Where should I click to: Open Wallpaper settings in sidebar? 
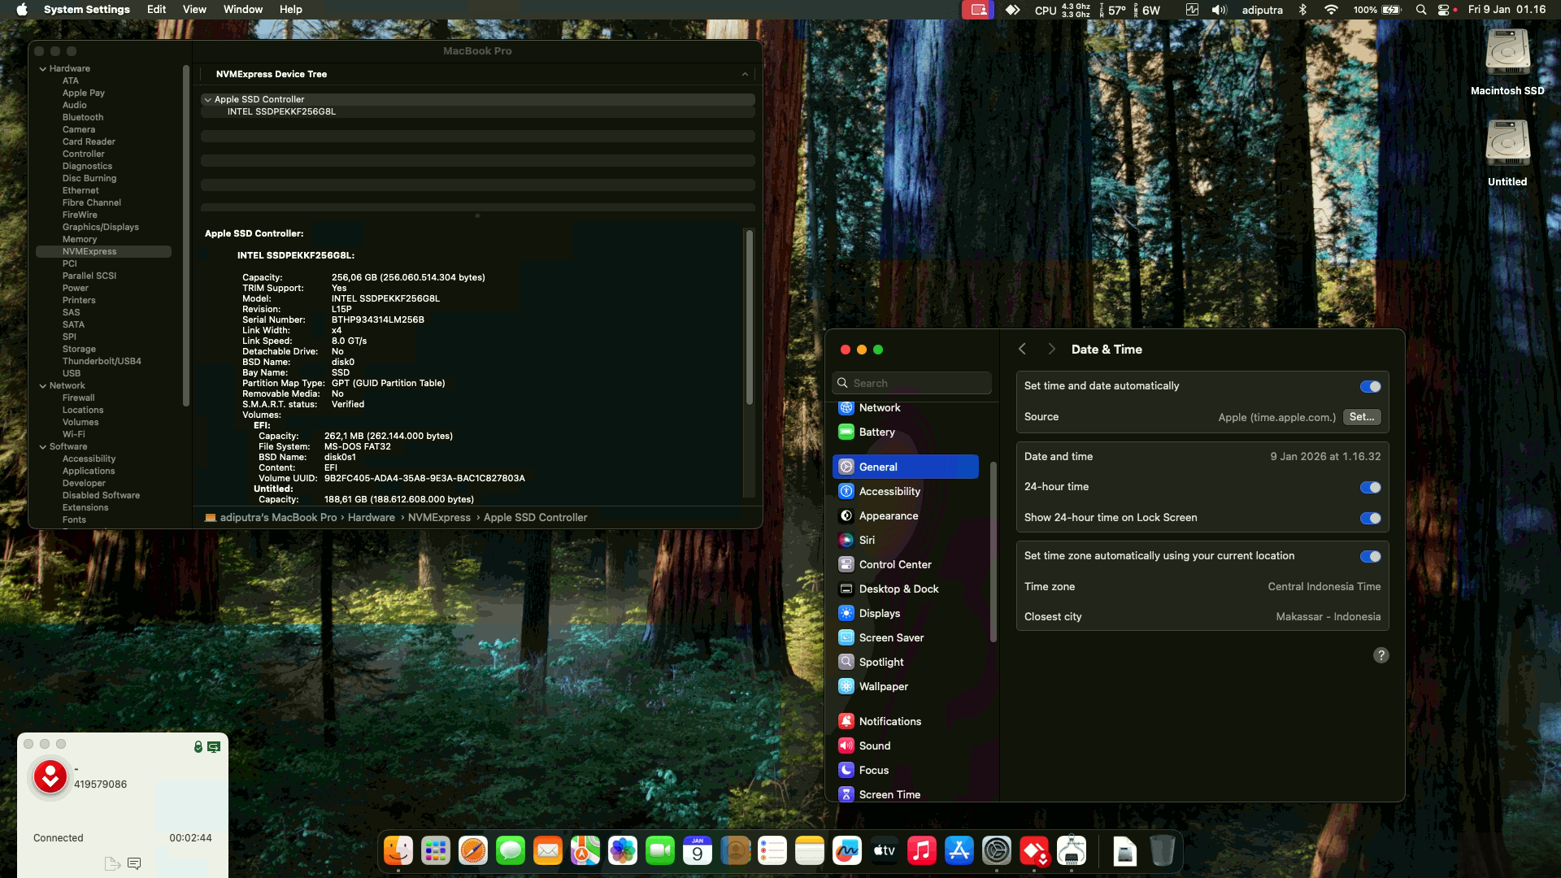[883, 686]
